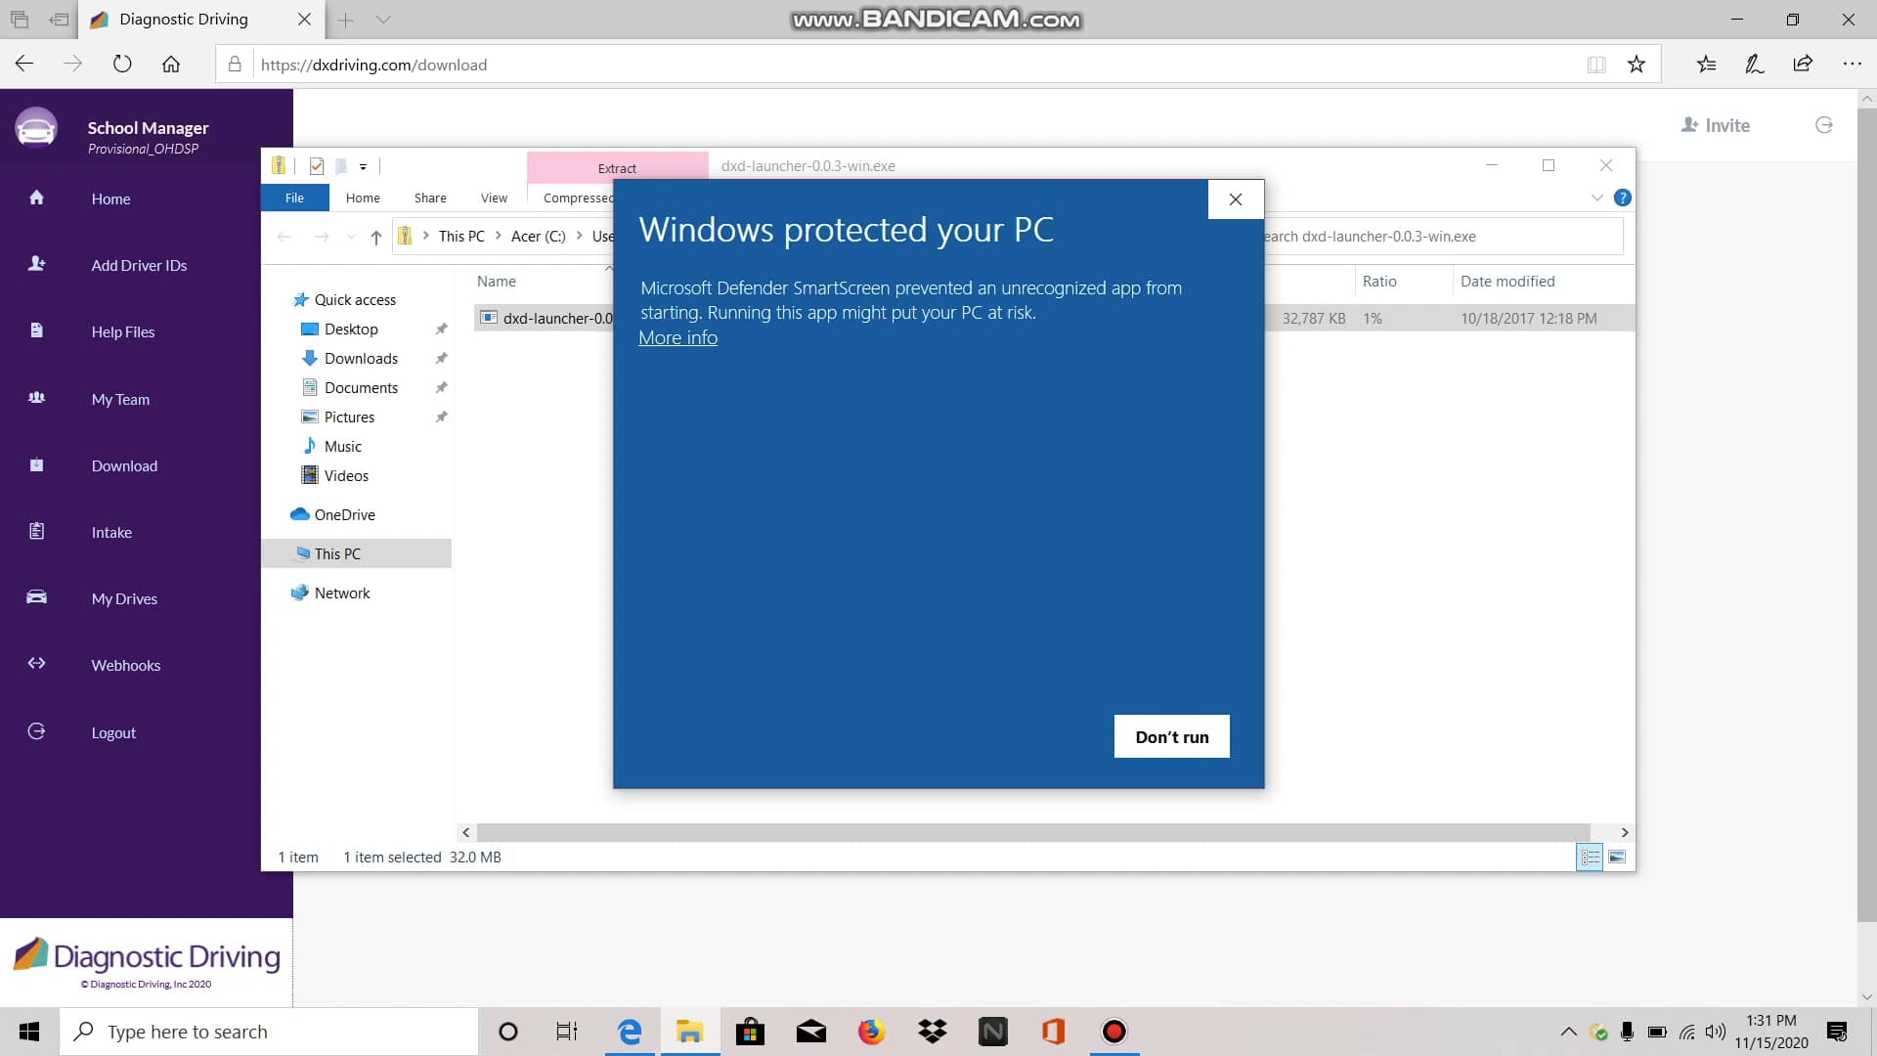Open the Add Driver IDs page

tap(139, 265)
